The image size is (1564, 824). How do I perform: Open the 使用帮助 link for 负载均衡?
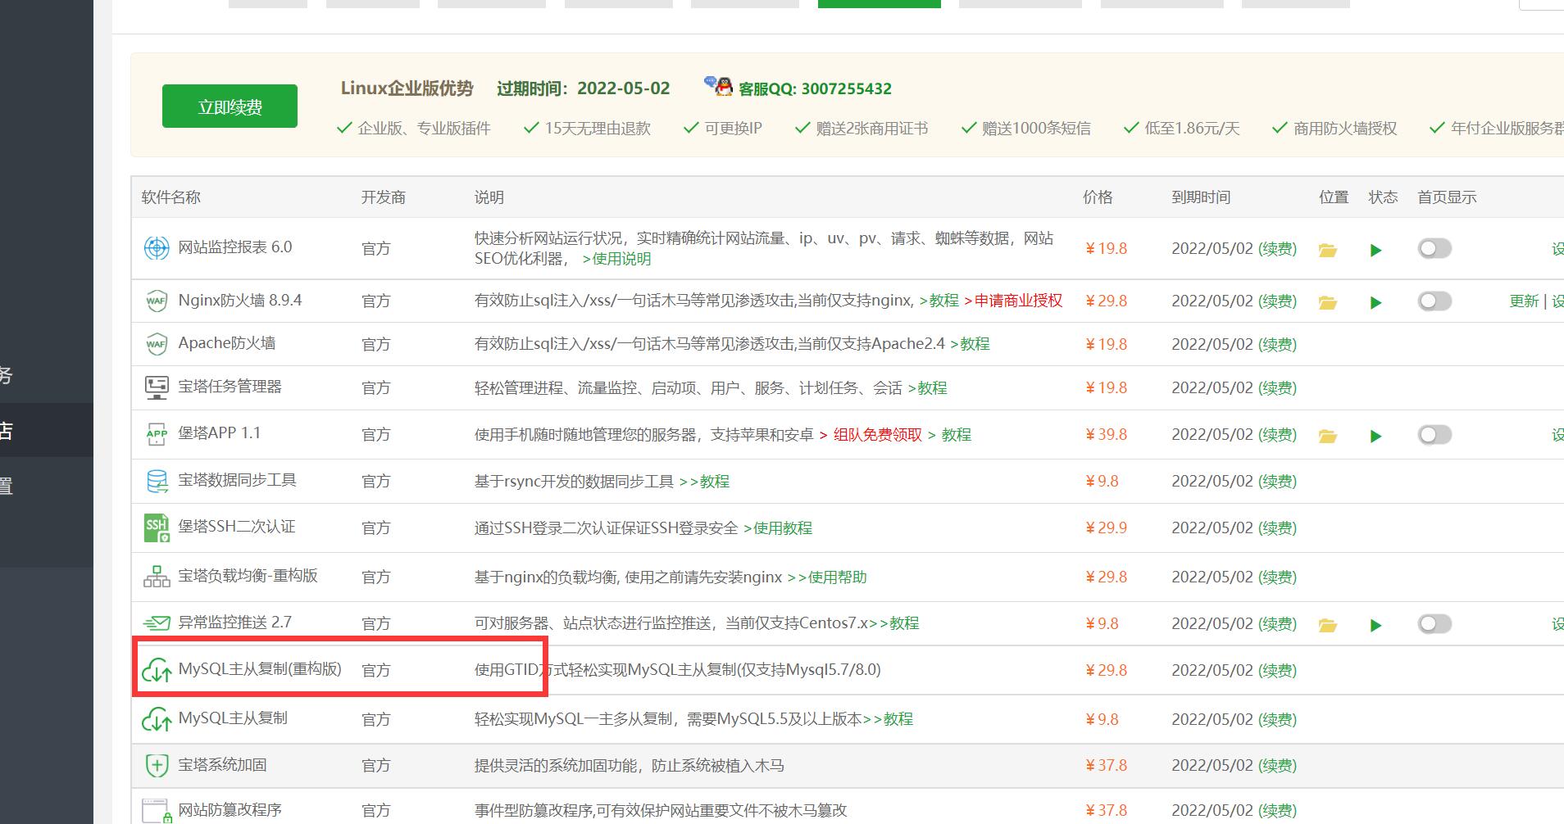coord(826,577)
